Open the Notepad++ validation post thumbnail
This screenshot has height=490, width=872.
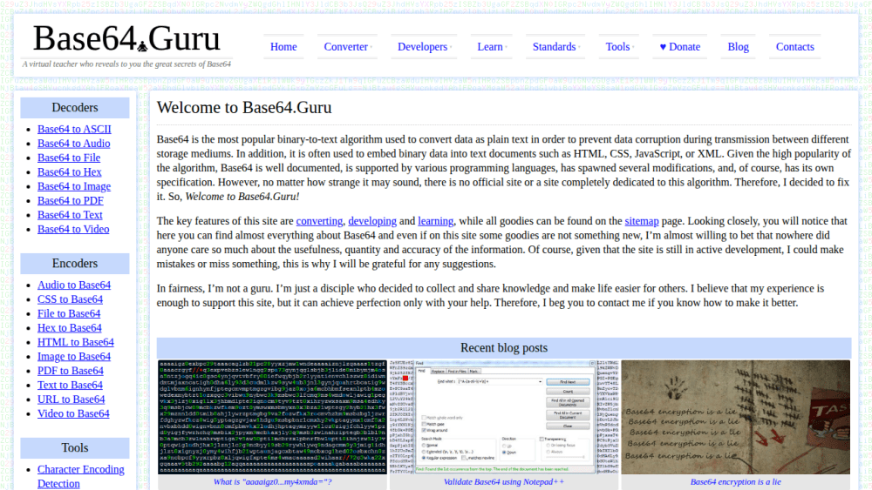click(504, 417)
